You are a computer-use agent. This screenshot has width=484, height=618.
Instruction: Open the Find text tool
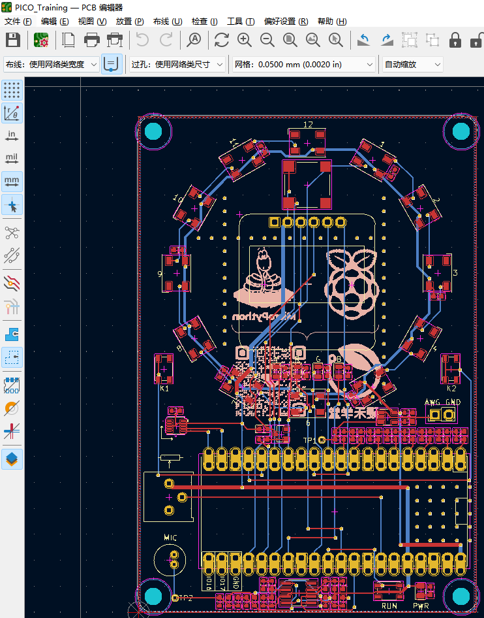194,40
